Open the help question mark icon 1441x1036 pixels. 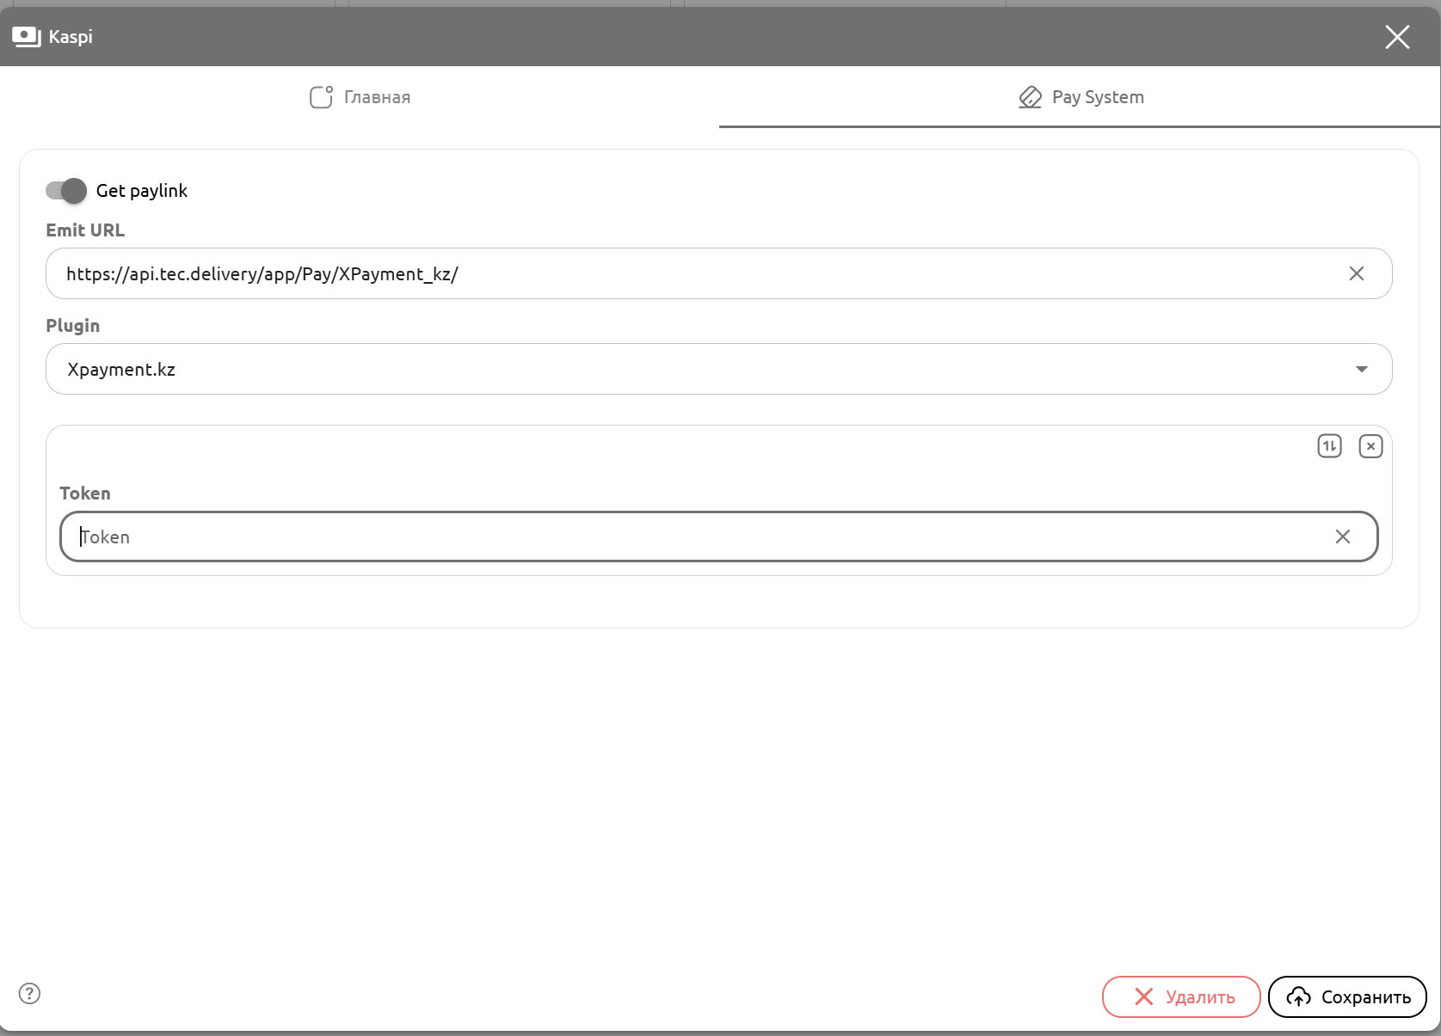[x=29, y=994]
